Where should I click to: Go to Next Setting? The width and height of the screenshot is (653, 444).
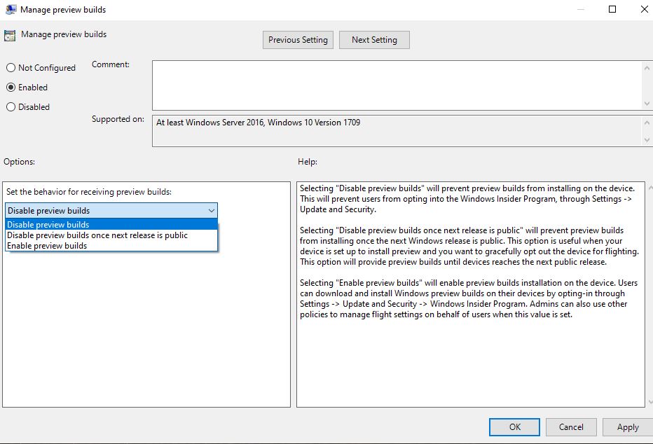374,40
